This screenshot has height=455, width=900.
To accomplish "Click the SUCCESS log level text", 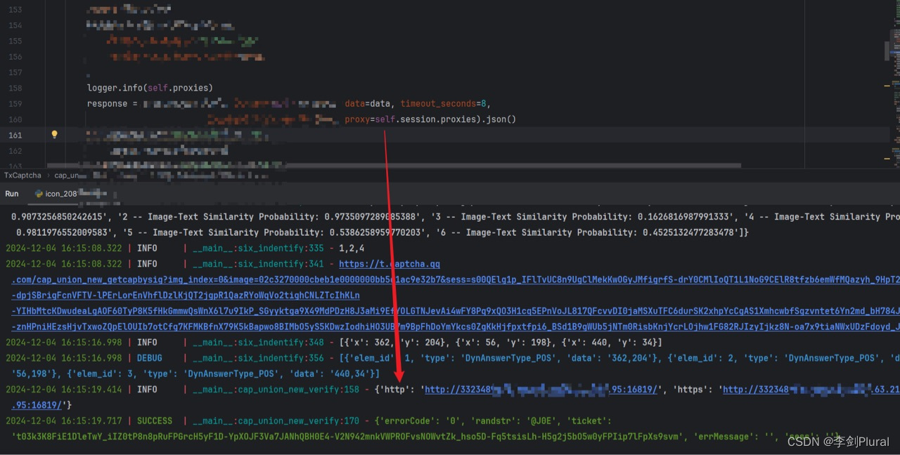I will (155, 421).
